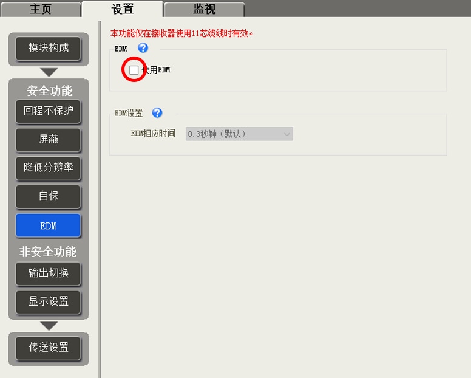Viewport: 471px width, 378px height.
Task: Select the highlighted EDM sidebar button
Action: pos(49,225)
